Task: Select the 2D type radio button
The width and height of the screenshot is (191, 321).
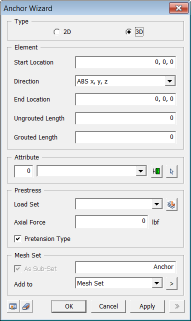Action: click(56, 32)
